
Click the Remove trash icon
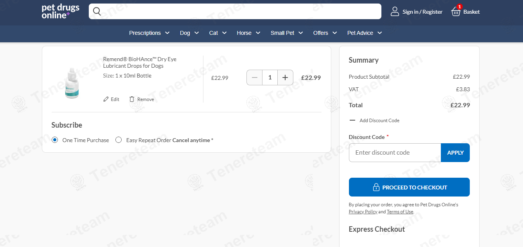[132, 99]
